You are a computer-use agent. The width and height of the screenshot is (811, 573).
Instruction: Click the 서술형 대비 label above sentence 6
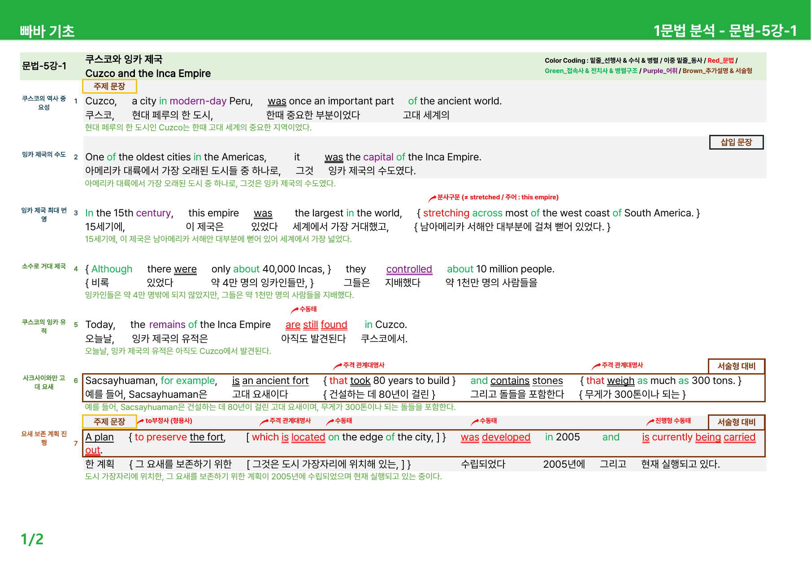click(736, 366)
